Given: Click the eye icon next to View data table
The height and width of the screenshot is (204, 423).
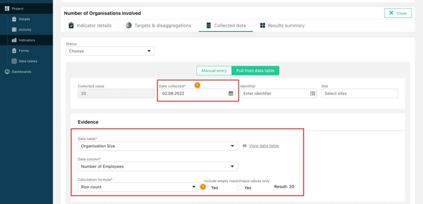Looking at the screenshot, I should 245,146.
